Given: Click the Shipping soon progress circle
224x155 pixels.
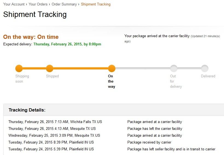Looking at the screenshot, I should click(x=19, y=68).
